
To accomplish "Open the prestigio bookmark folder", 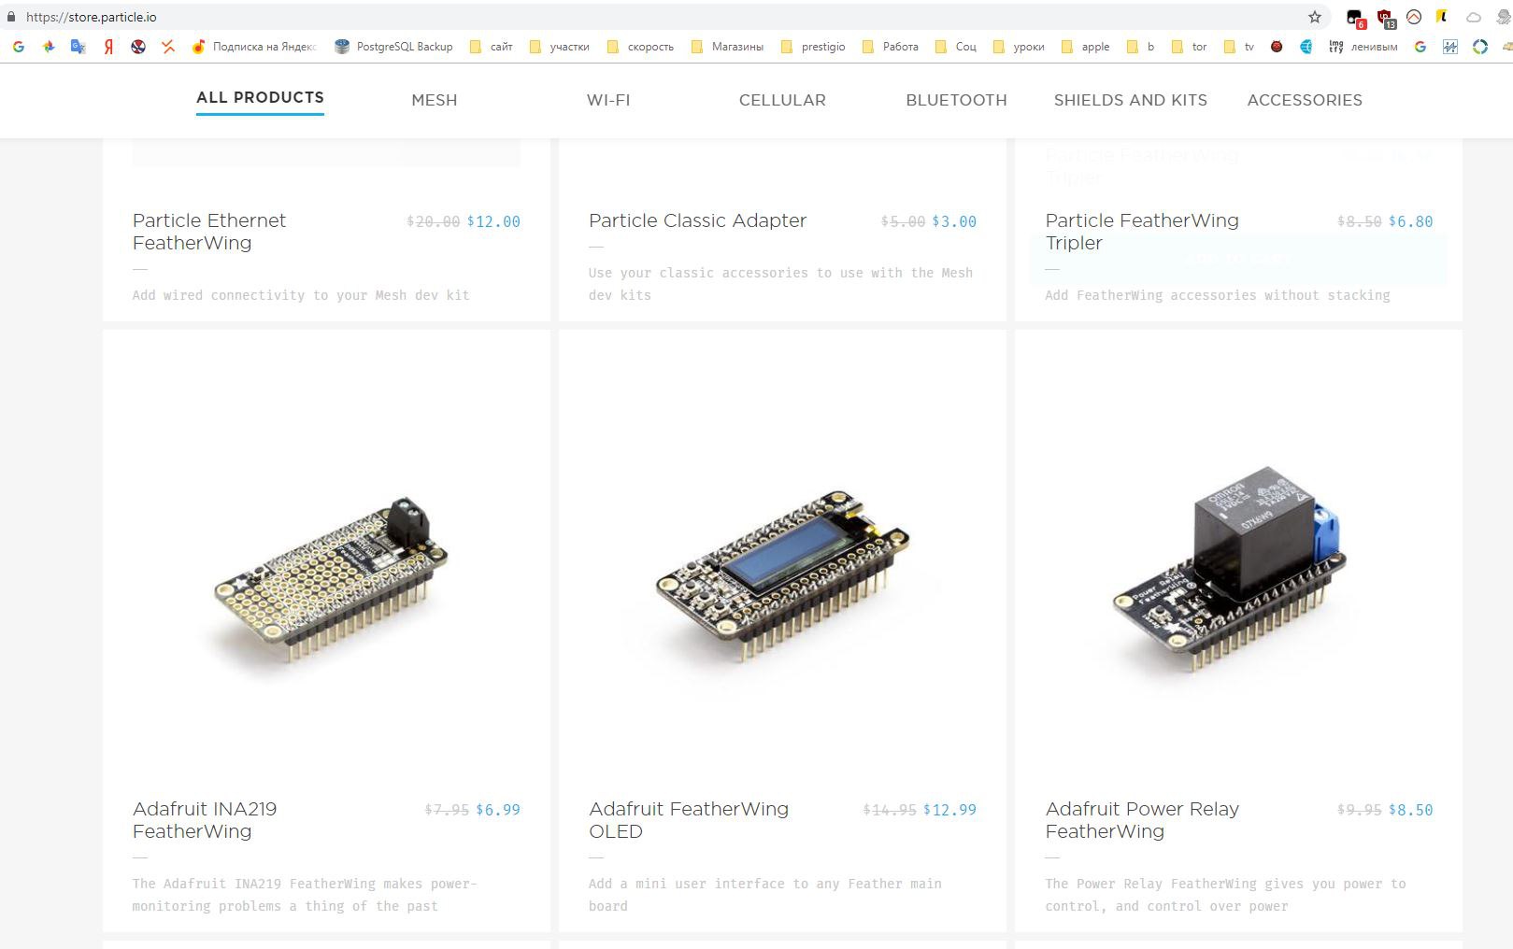I will point(813,46).
